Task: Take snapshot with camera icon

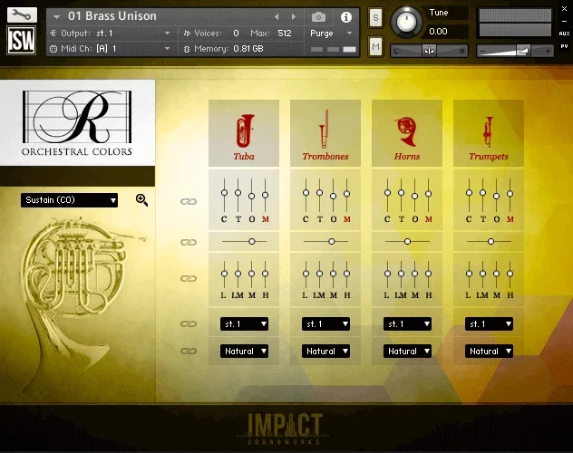Action: click(318, 17)
